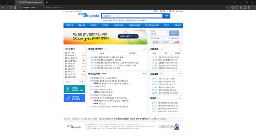Screen dimensions: 256x138
Task: Click the magnifier icon below search box
Action: (102, 21)
